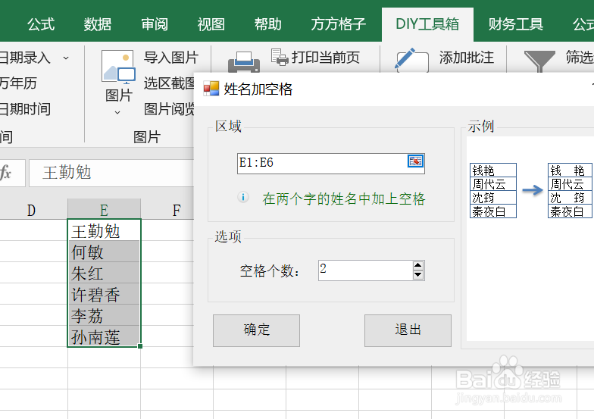
Task: Click the fx insert function icon
Action: click(x=6, y=173)
